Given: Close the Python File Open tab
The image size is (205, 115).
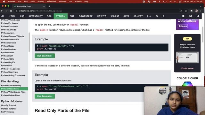Looking at the screenshot, I should [x=44, y=6].
